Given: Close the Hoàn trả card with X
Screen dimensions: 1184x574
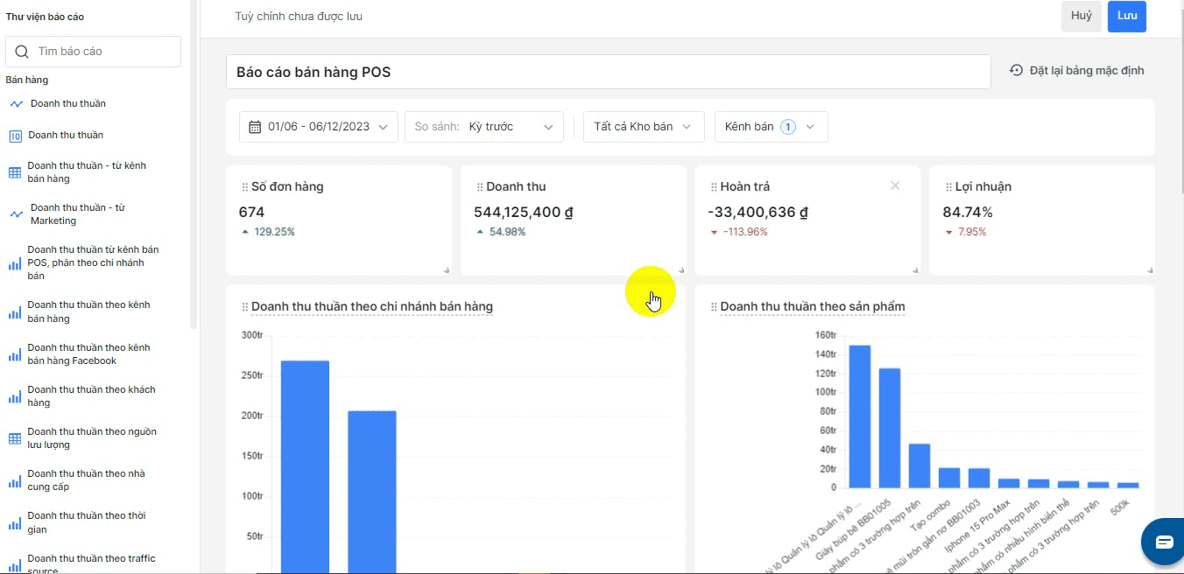Looking at the screenshot, I should pos(894,185).
